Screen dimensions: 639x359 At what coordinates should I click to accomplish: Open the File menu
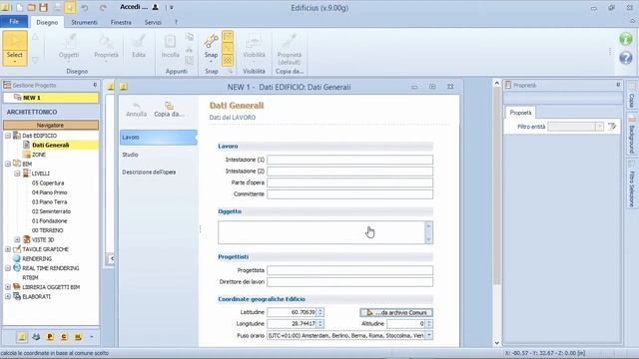14,22
